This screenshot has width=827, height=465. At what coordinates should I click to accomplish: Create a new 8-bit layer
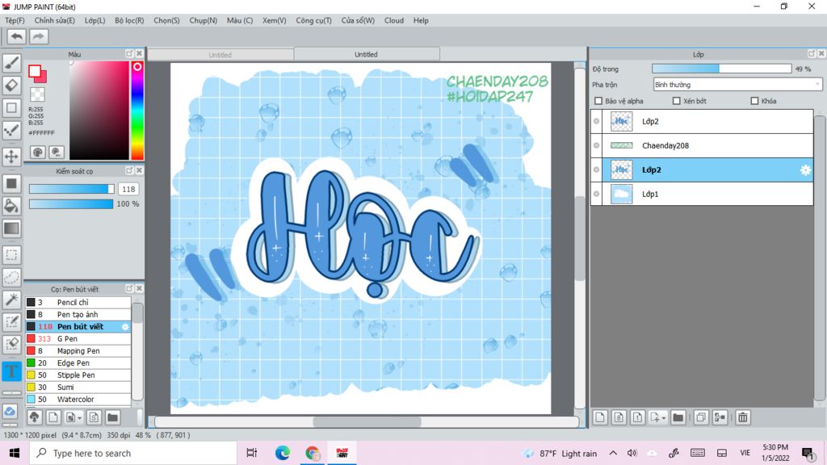619,417
